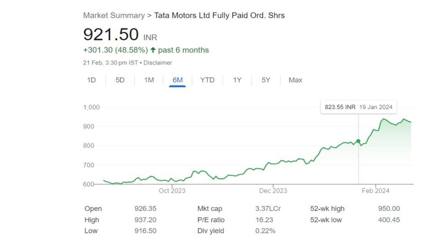429x241 pixels.
Task: Click the Oct 2023 axis label
Action: click(x=172, y=191)
